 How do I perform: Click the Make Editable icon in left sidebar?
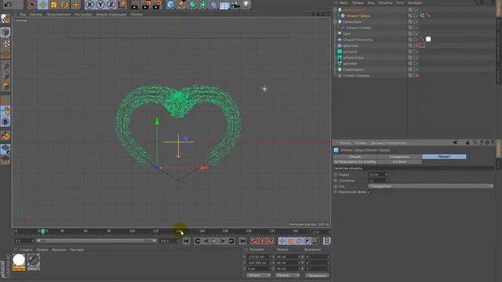(x=5, y=19)
